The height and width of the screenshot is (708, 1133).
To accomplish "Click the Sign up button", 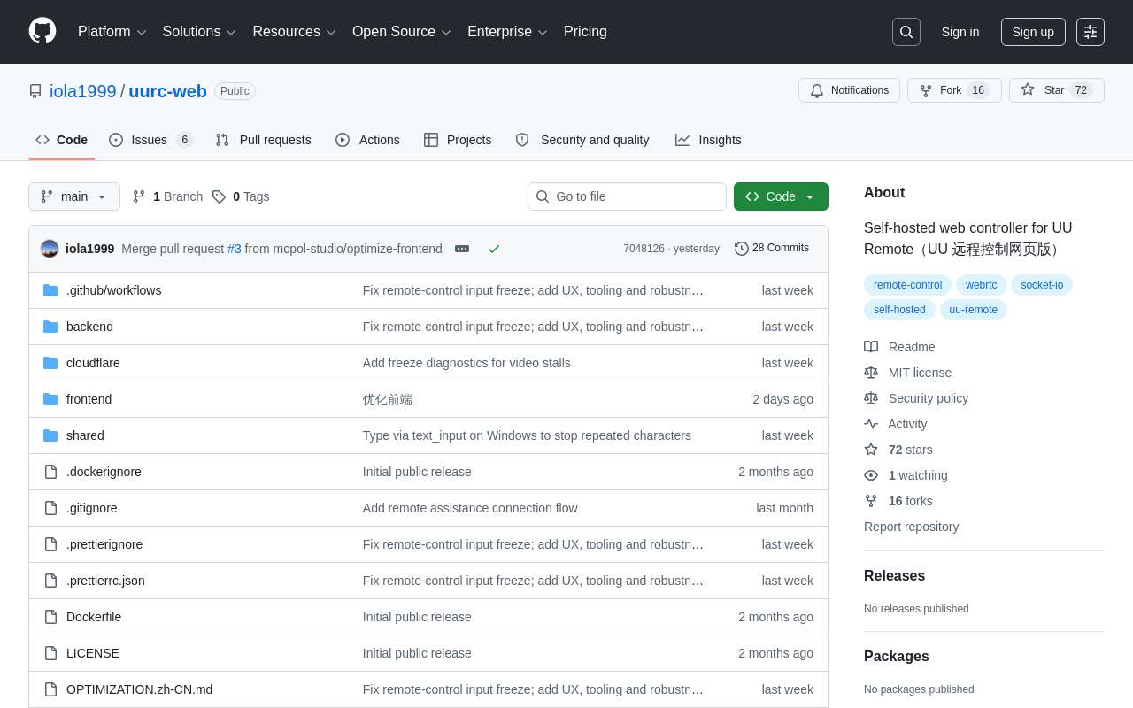I will coord(1033,32).
